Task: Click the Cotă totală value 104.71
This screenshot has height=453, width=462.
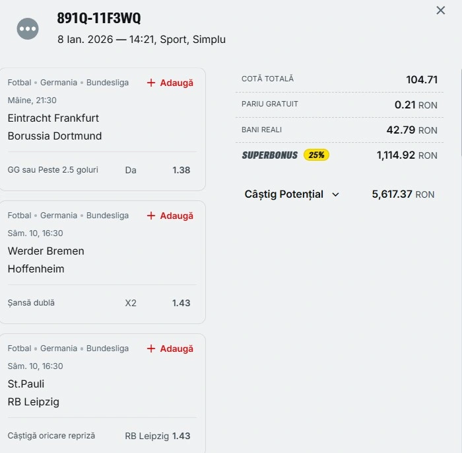Action: [x=422, y=79]
